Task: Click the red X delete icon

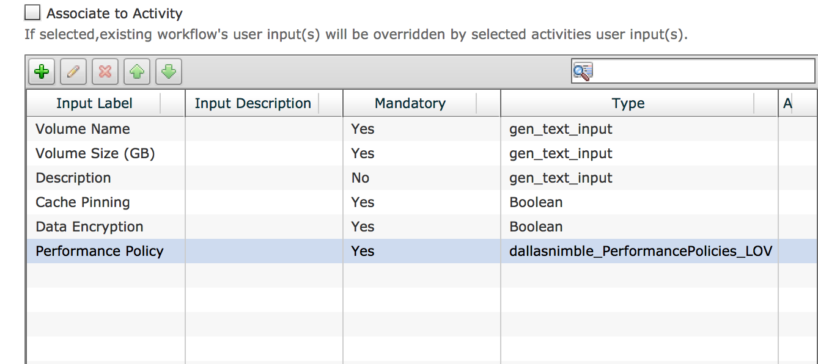Action: coord(105,72)
